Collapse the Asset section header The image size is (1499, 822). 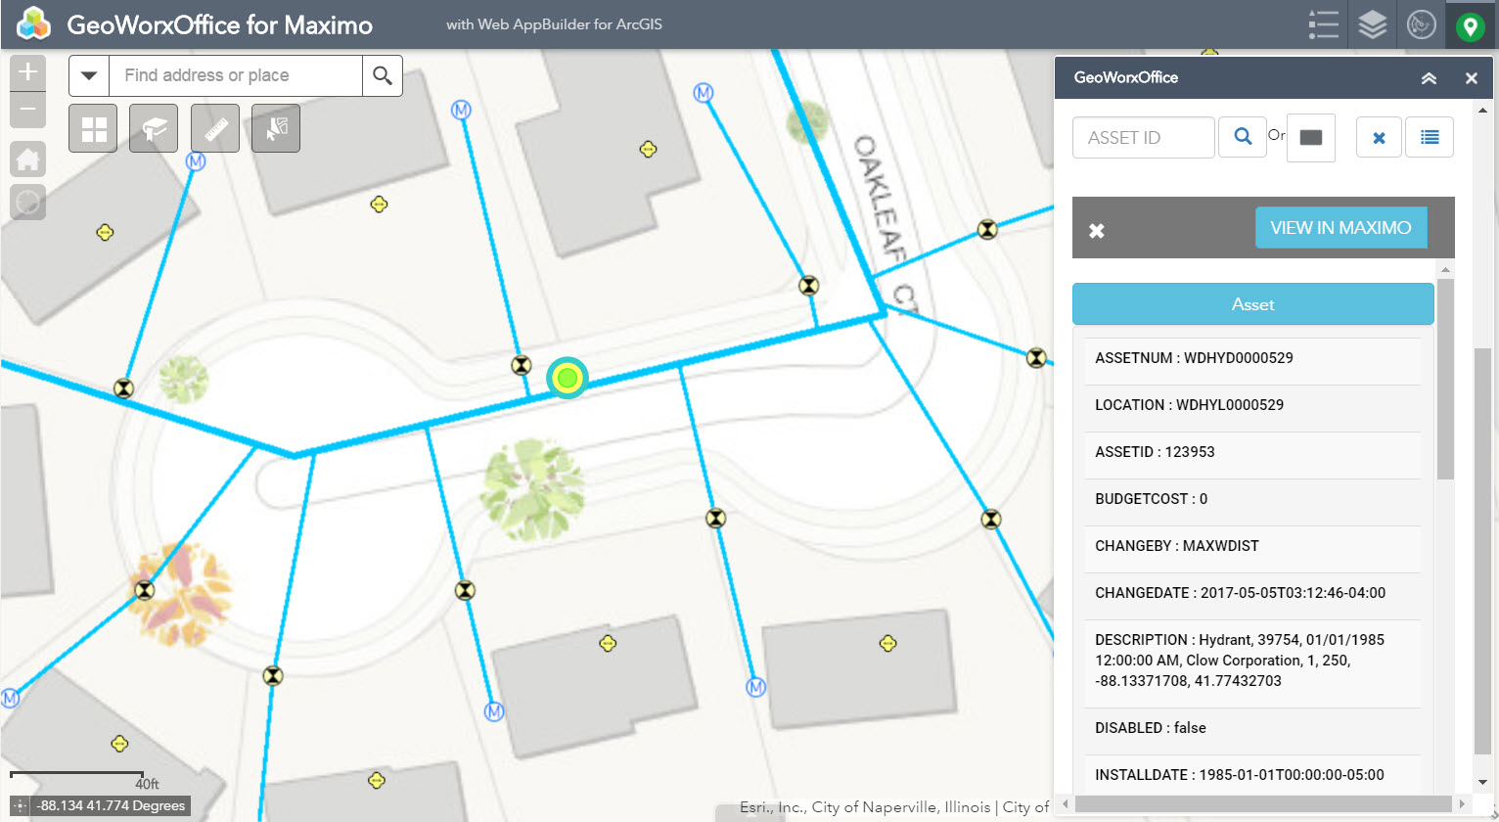tap(1252, 304)
